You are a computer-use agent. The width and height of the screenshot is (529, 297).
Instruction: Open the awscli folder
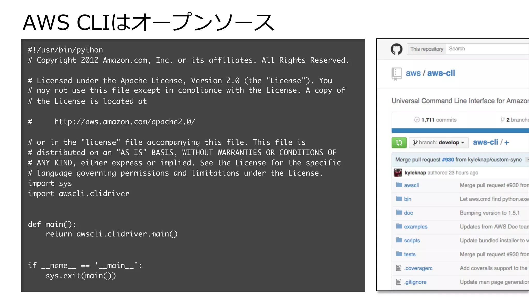tap(411, 185)
